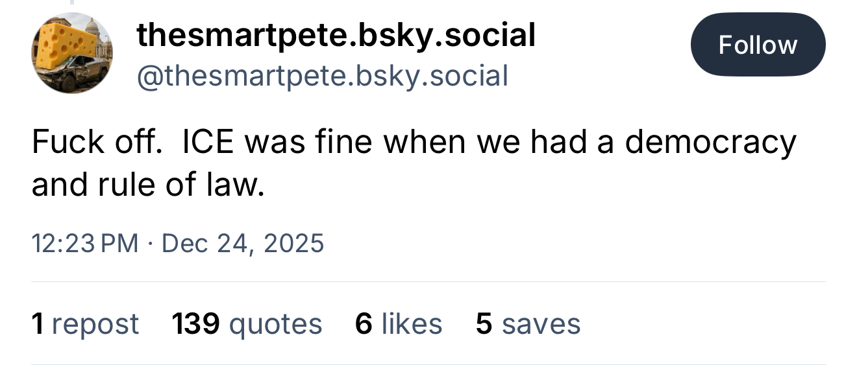Screen dimensions: 857x374
Task: View the 5 saves count
Action: pyautogui.click(x=528, y=323)
